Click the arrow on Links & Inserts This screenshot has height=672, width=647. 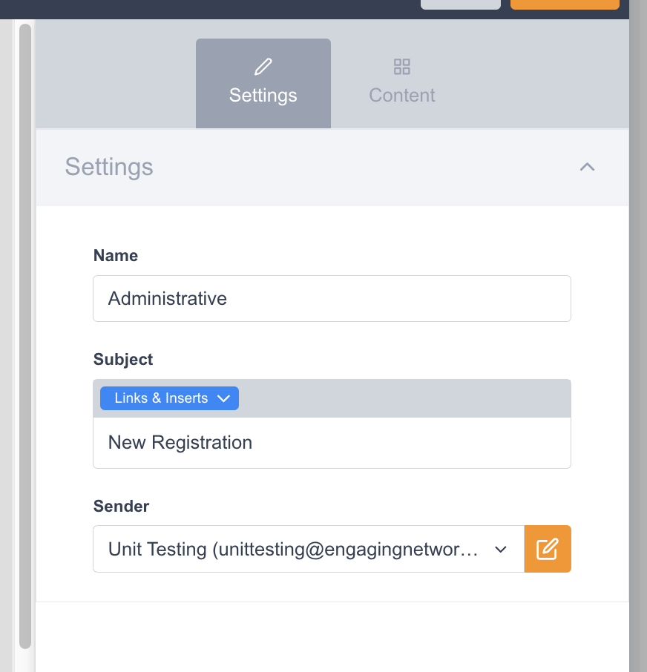(x=224, y=398)
